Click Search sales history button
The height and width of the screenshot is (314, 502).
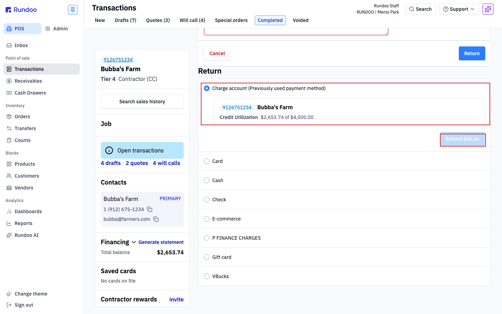tap(142, 102)
